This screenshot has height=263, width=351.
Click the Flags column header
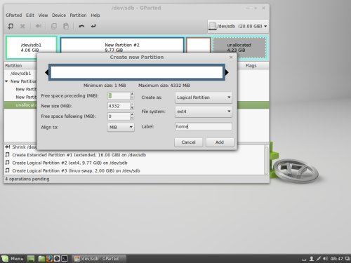tap(251, 66)
